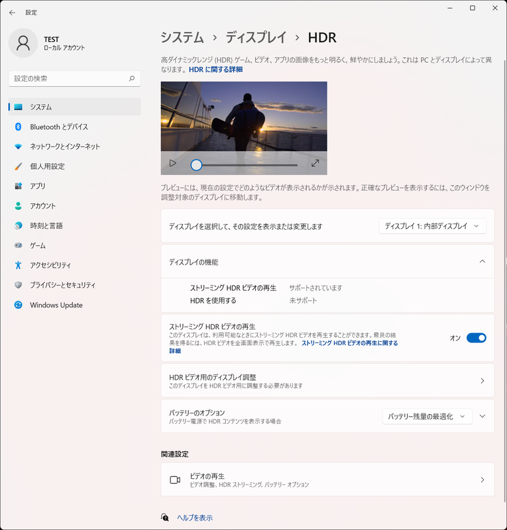507x530 pixels.
Task: Click the video preview seek slider handle
Action: coord(196,165)
